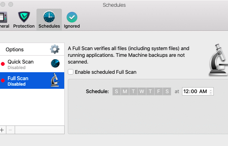Toggle Friday in the schedule days
The height and width of the screenshot is (146, 228).
pyautogui.click(x=159, y=91)
